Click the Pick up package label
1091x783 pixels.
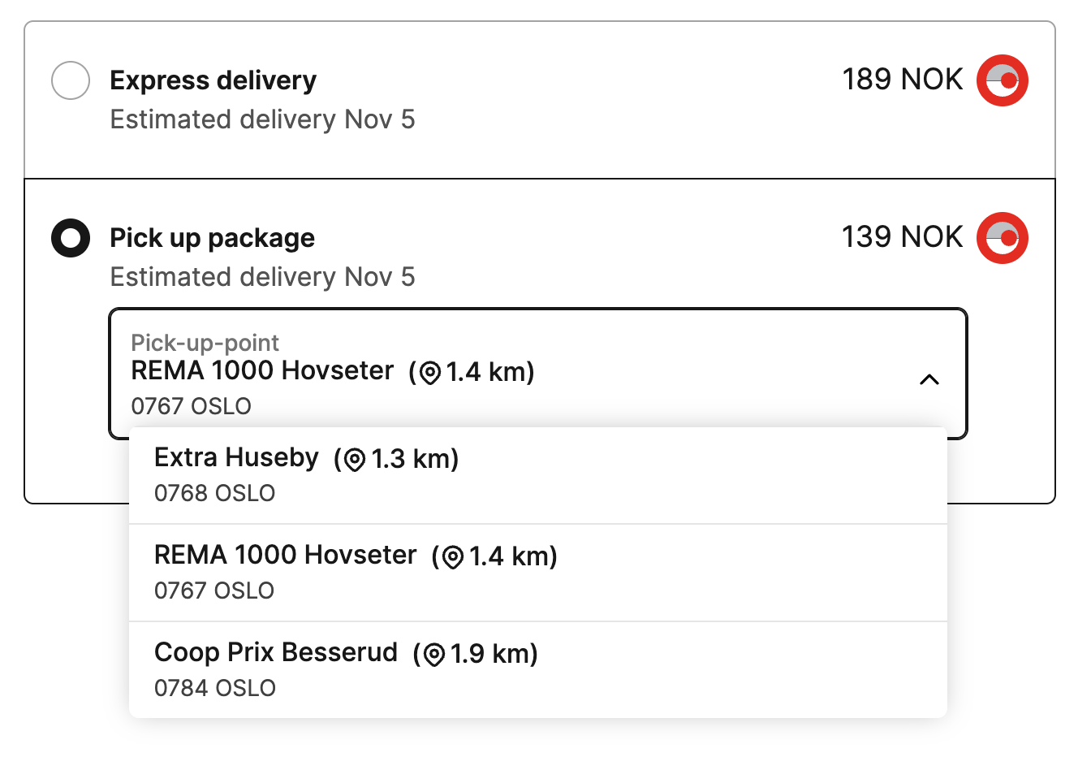(213, 238)
